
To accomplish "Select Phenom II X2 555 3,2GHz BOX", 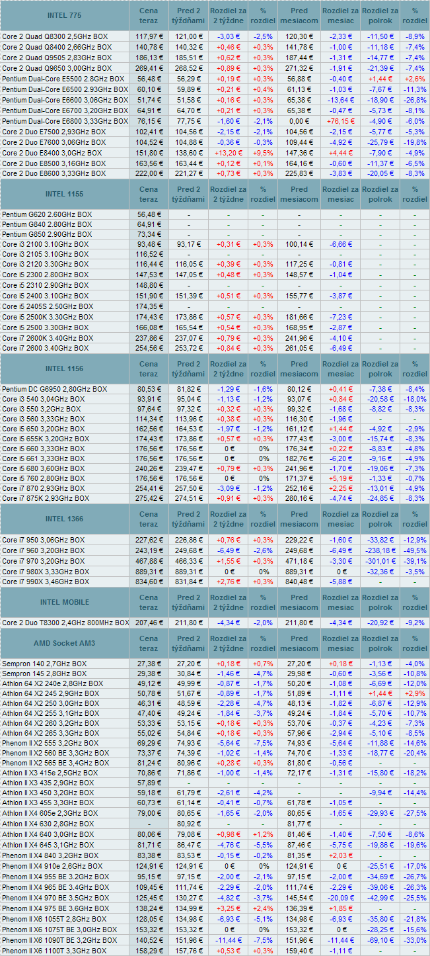I will tap(52, 744).
